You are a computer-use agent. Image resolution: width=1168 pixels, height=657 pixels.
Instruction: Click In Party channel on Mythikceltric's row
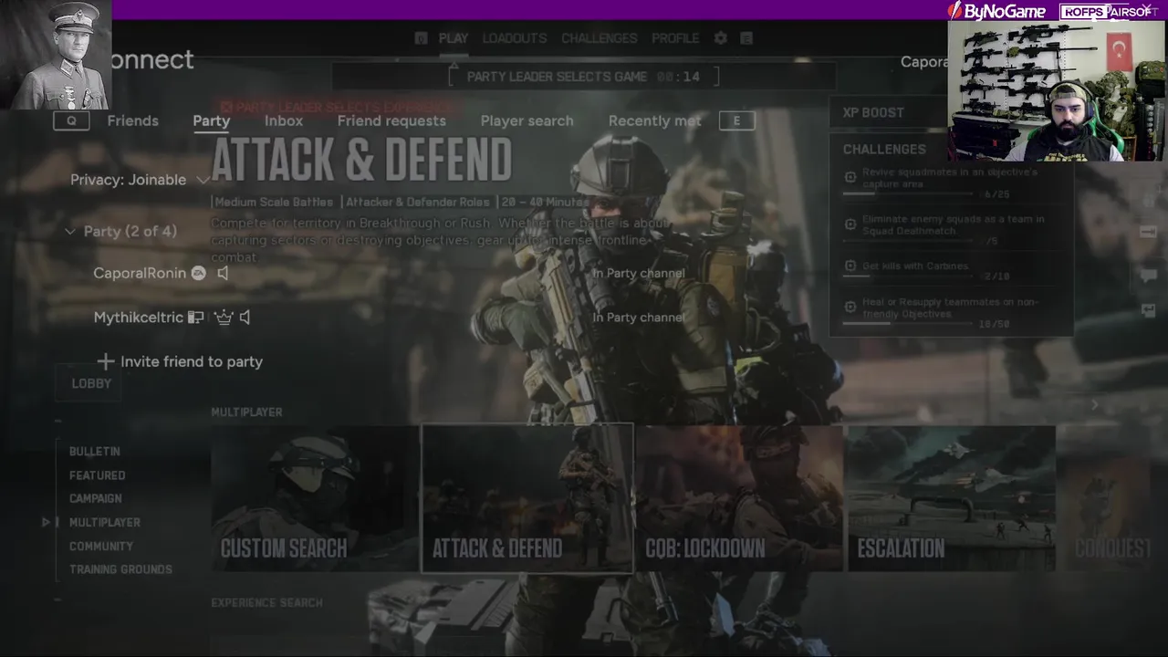tap(638, 318)
